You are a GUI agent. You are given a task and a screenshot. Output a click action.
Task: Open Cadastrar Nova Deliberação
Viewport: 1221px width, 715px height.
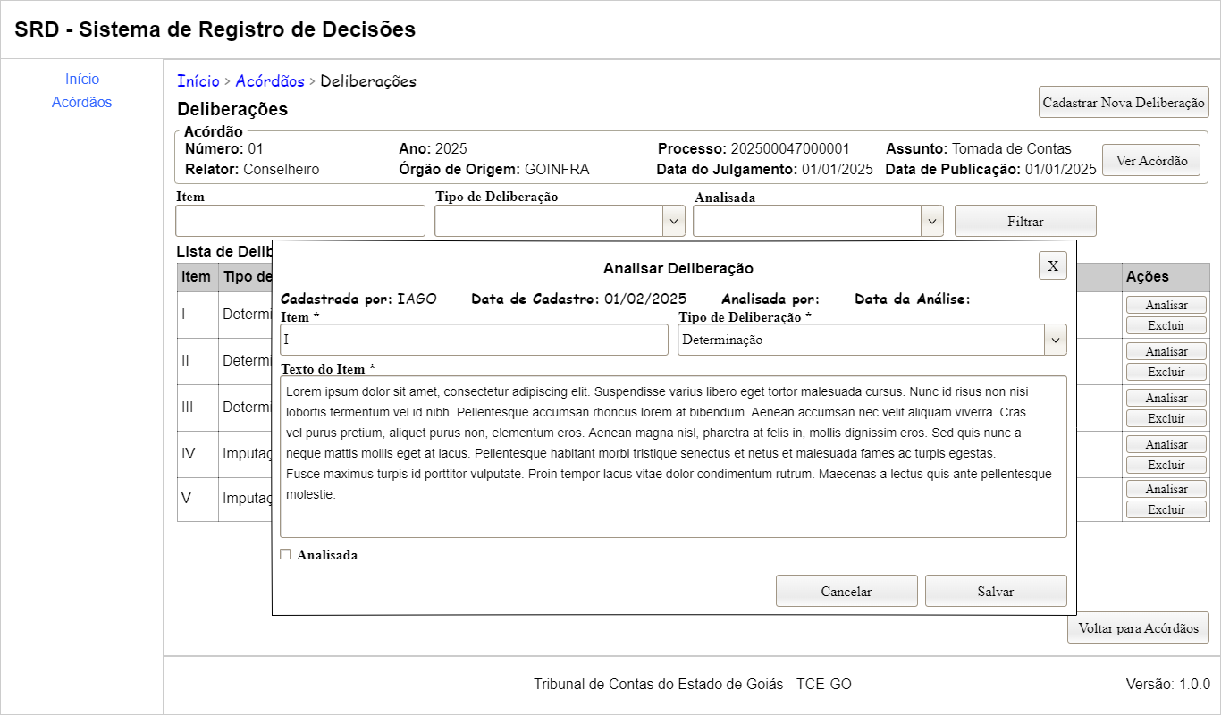(1124, 102)
